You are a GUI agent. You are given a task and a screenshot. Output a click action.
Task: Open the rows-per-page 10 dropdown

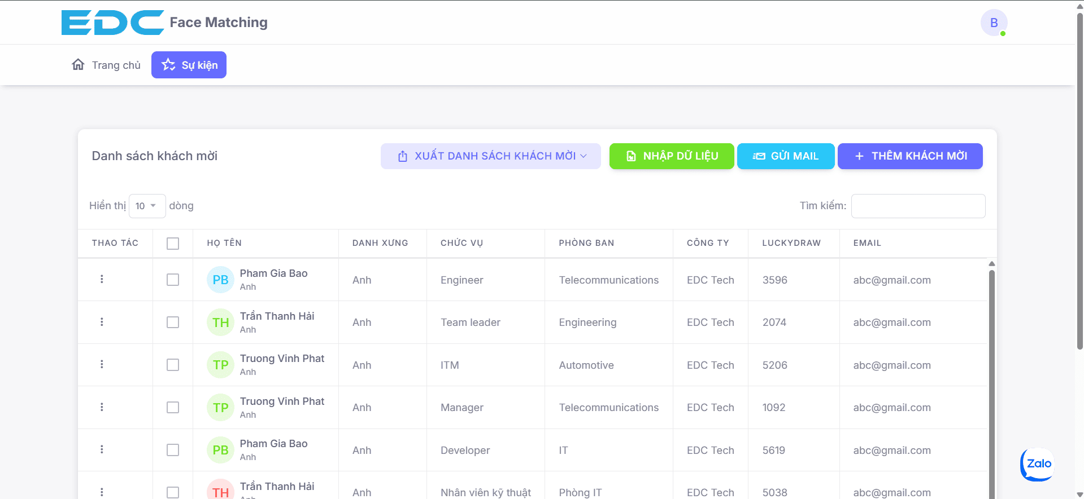[147, 206]
